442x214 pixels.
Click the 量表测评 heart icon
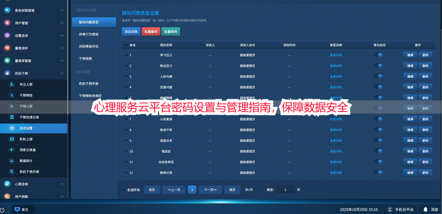pyautogui.click(x=7, y=48)
